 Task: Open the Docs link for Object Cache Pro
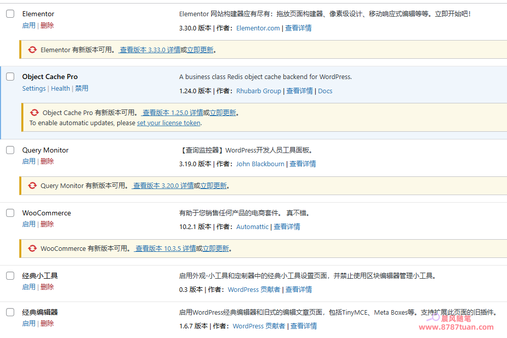[x=325, y=91]
